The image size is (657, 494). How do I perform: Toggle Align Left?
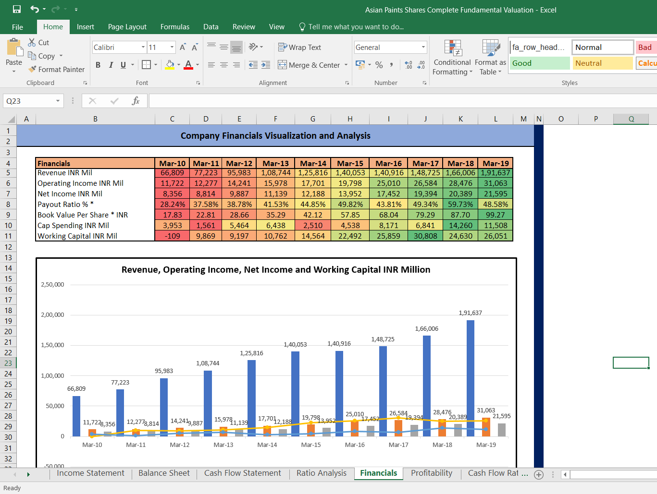click(211, 65)
